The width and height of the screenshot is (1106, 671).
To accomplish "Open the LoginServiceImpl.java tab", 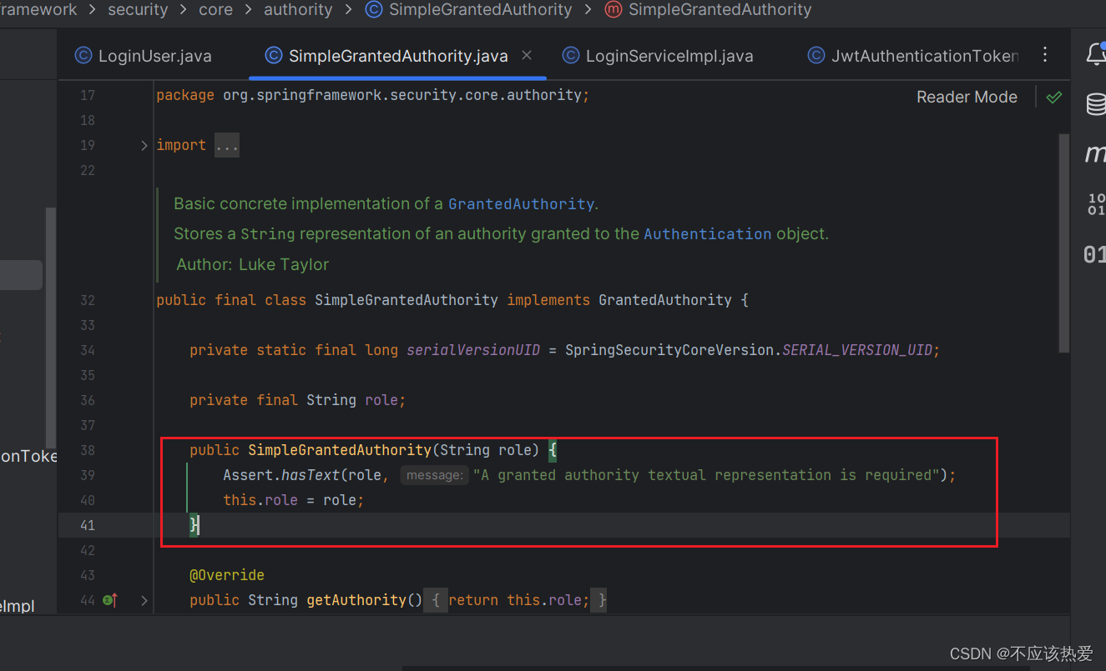I will tap(658, 56).
